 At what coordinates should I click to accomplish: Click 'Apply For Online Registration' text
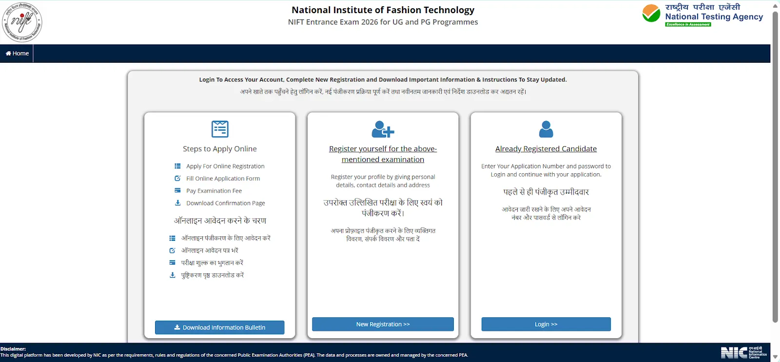point(225,166)
